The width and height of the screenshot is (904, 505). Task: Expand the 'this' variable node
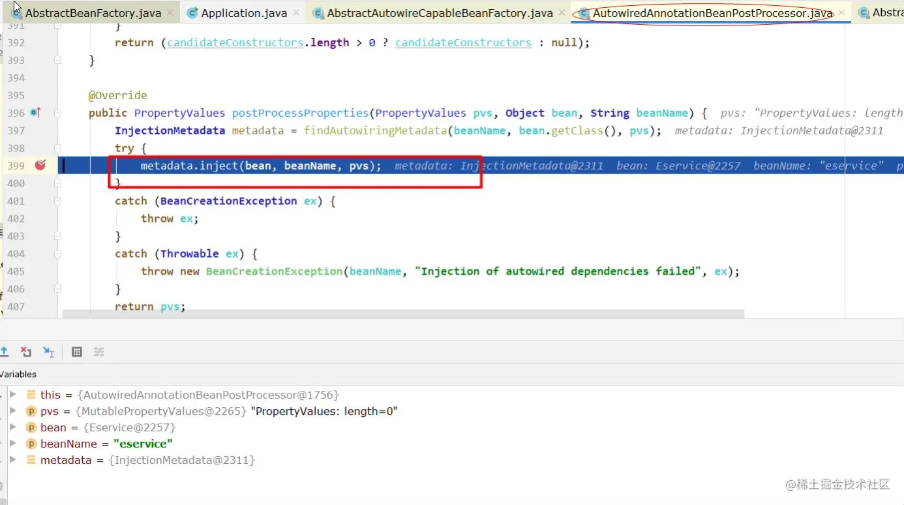pyautogui.click(x=12, y=395)
